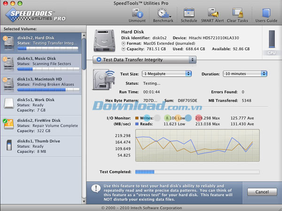Viewport: 282px width, 211px height.
Task: Click the green zoom window button
Action: [x=20, y=3]
